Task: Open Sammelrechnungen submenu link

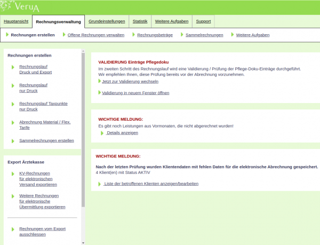Action: (204, 35)
